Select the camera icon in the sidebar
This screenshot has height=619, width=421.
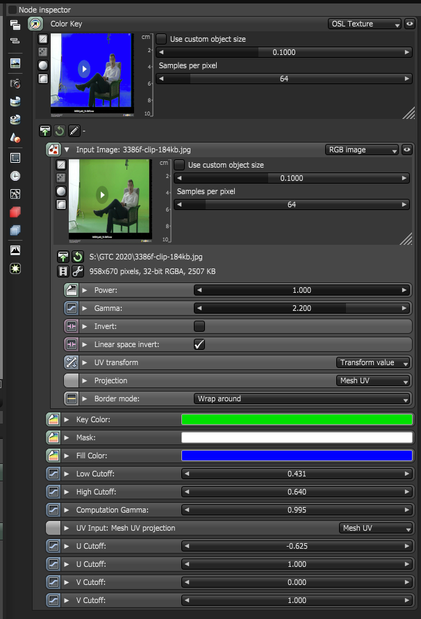[x=15, y=83]
